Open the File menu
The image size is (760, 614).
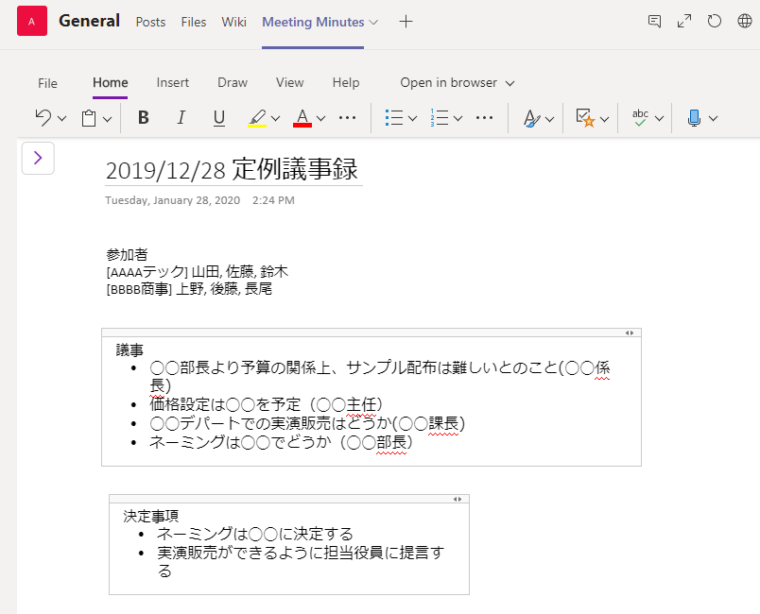click(47, 83)
